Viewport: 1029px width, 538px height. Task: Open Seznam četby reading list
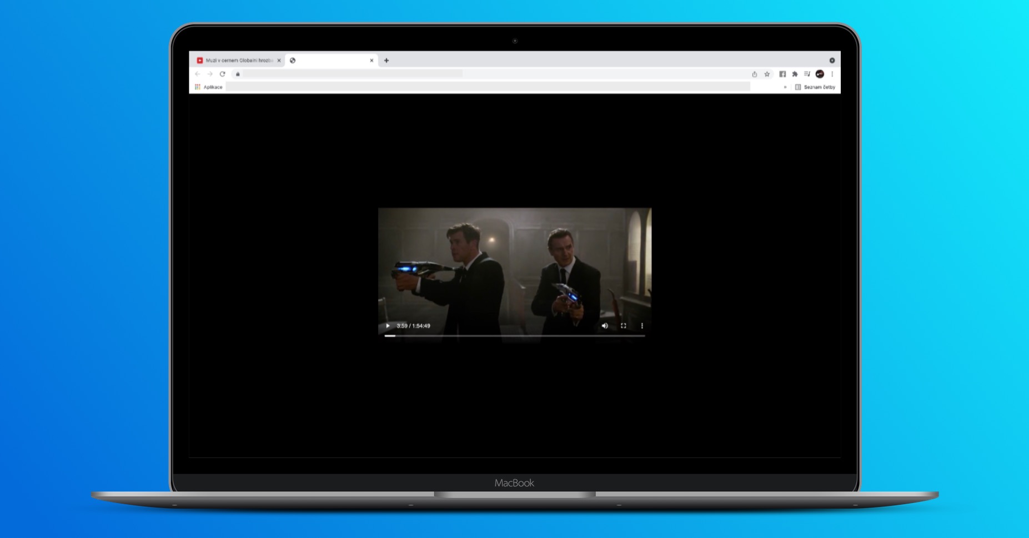pyautogui.click(x=815, y=87)
